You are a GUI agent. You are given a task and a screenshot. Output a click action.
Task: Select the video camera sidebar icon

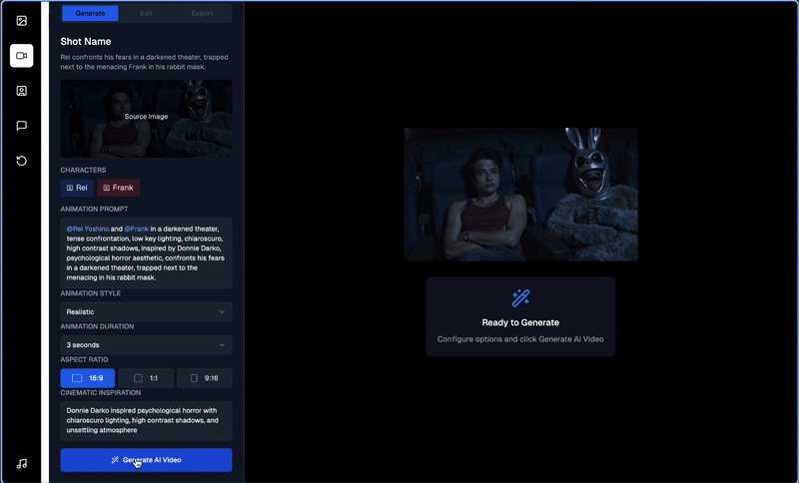point(21,56)
